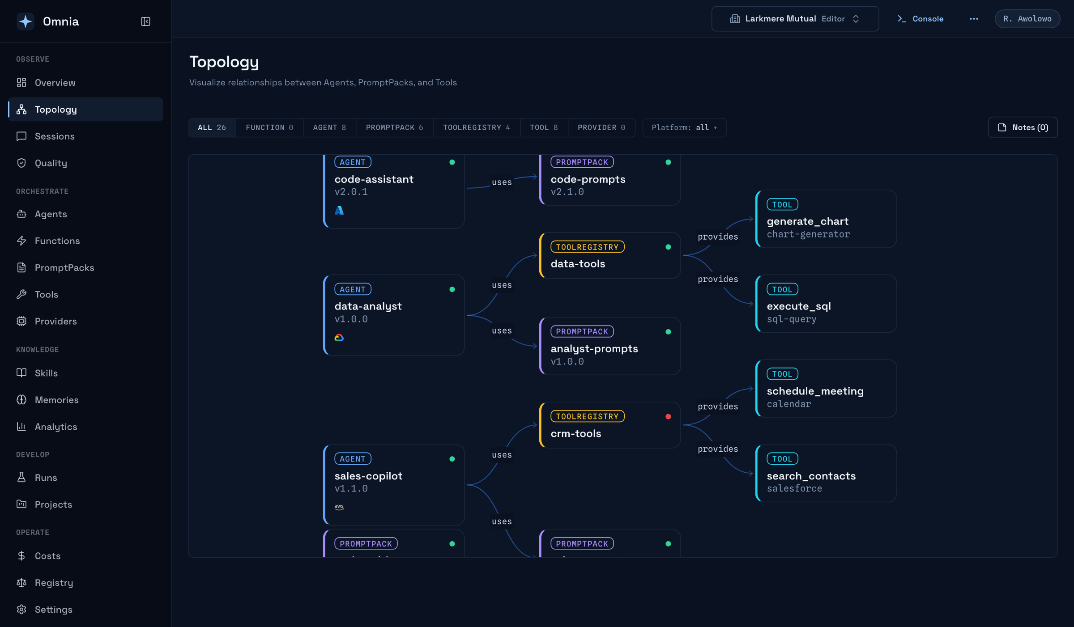Open the Tools page

coord(85,294)
